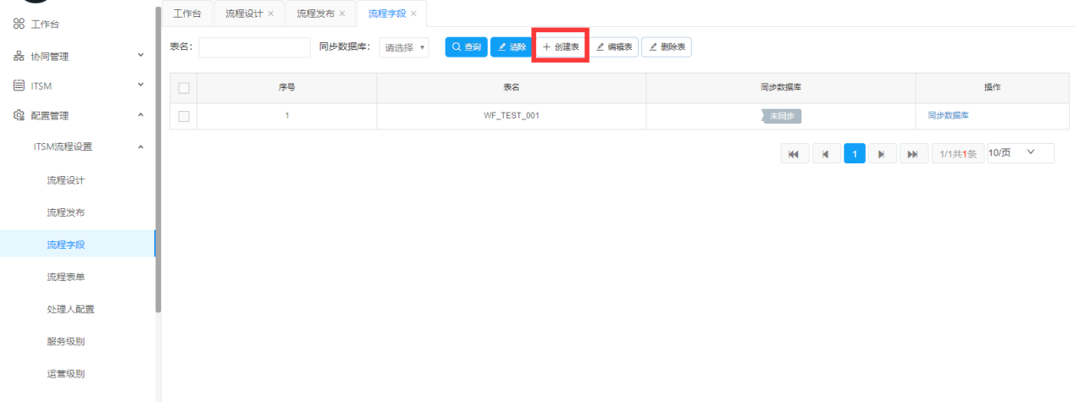The height and width of the screenshot is (402, 1075).
Task: Click the 工作台 grid icon in sidebar
Action: click(18, 25)
